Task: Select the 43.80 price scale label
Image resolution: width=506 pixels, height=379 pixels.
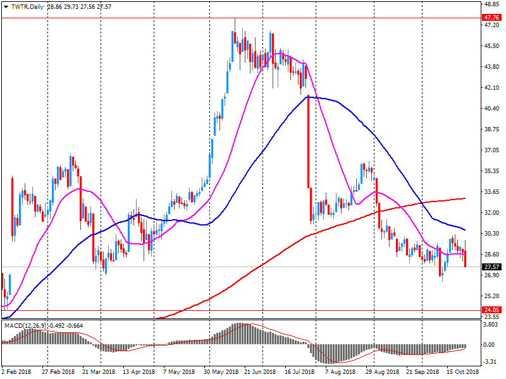Action: 491,67
